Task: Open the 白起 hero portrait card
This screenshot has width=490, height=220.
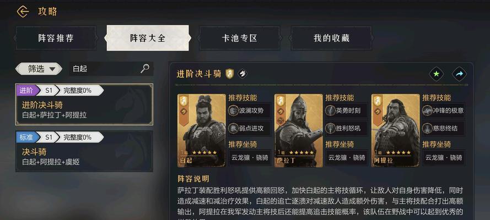Action: (202, 130)
